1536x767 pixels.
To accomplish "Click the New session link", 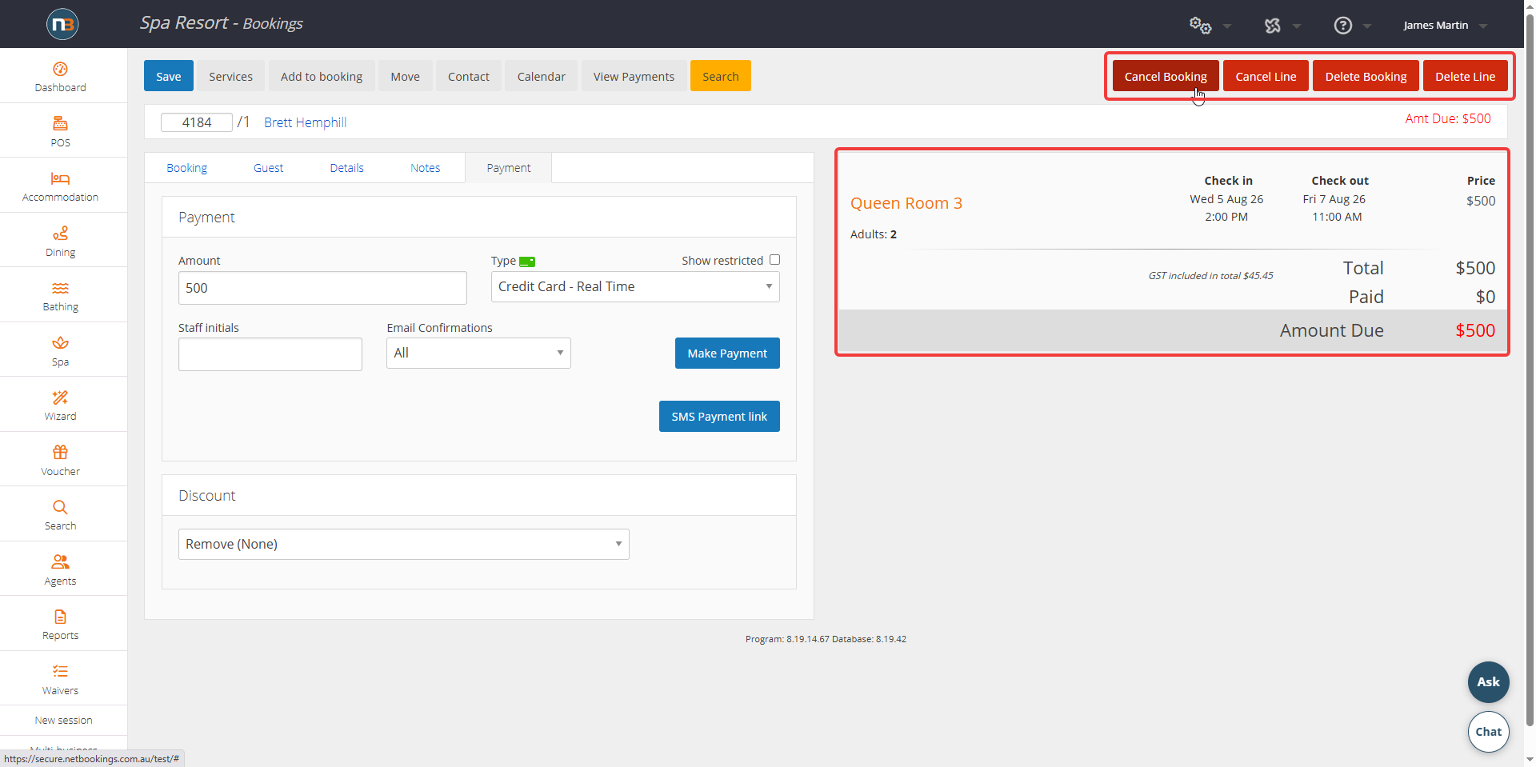I will point(63,721).
